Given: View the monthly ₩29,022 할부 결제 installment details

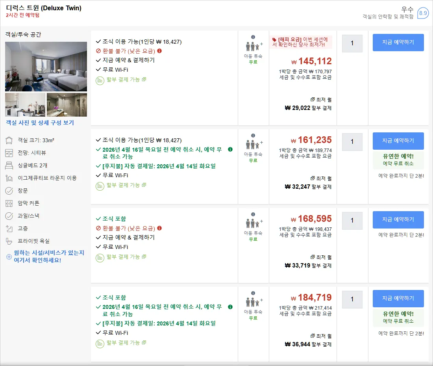Looking at the screenshot, I should tap(308, 108).
